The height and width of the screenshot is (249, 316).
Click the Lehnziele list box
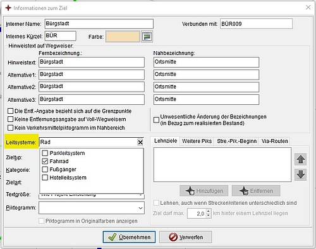click(222, 164)
